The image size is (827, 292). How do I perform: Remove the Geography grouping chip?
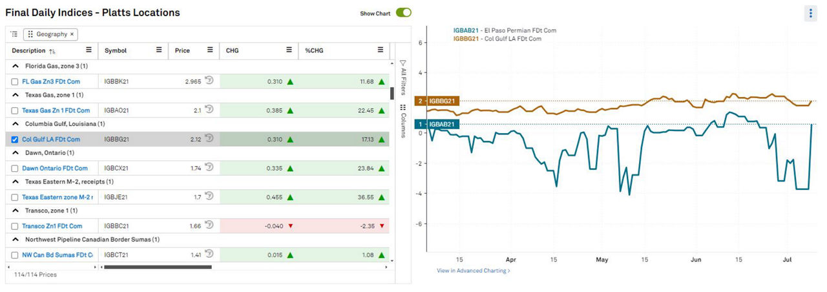(72, 34)
